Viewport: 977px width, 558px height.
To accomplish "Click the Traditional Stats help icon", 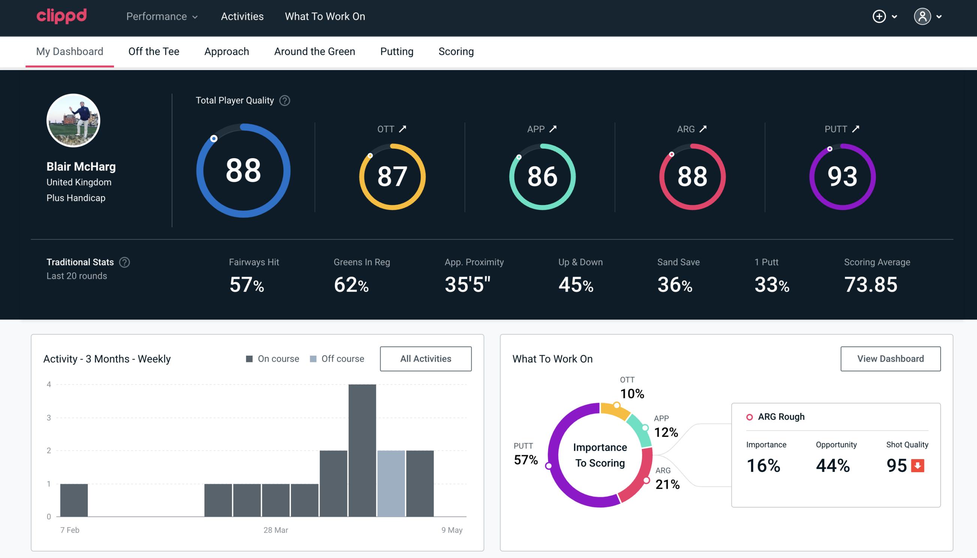I will [x=124, y=262].
